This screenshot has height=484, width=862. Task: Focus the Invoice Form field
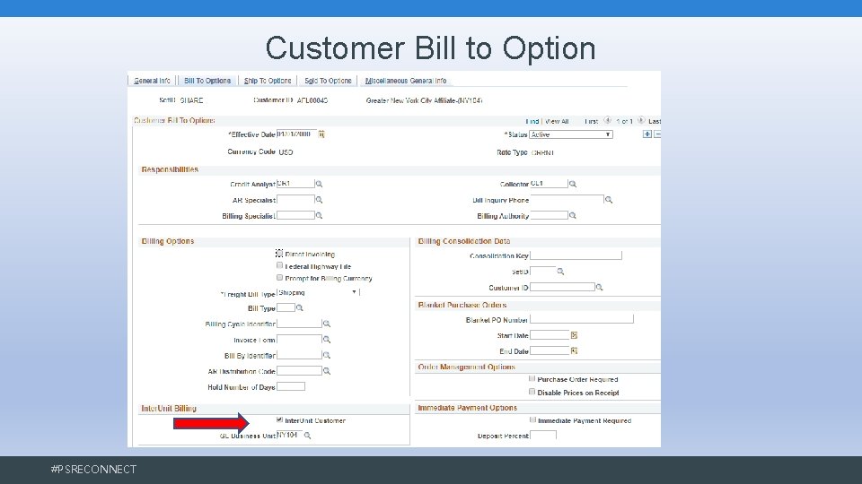pyautogui.click(x=299, y=340)
